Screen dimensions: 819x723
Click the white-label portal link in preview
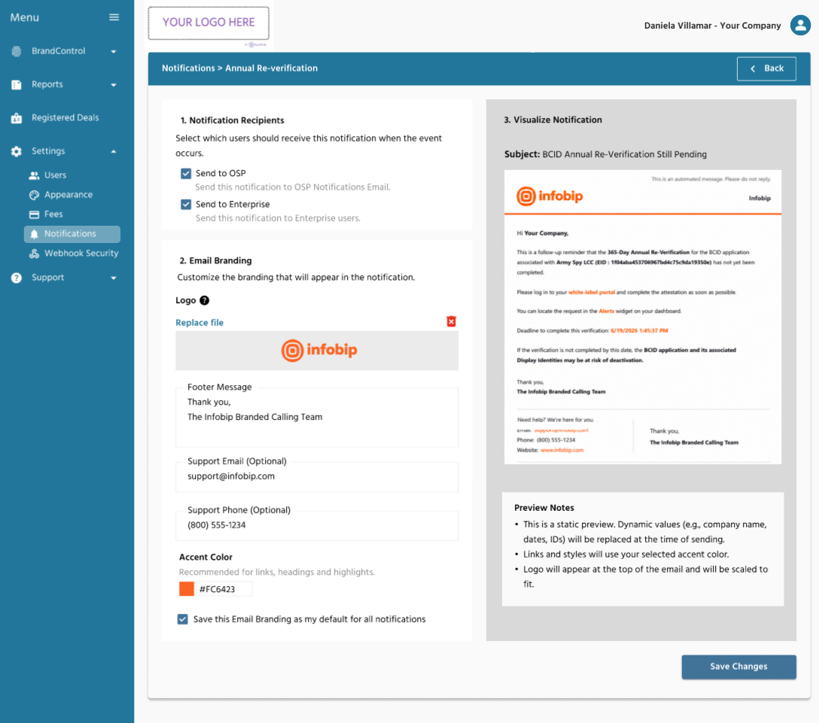[x=591, y=293]
